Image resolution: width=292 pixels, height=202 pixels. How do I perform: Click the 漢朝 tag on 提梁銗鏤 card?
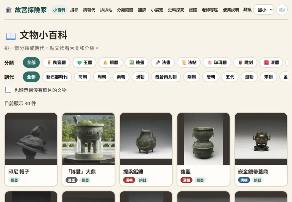point(129,180)
